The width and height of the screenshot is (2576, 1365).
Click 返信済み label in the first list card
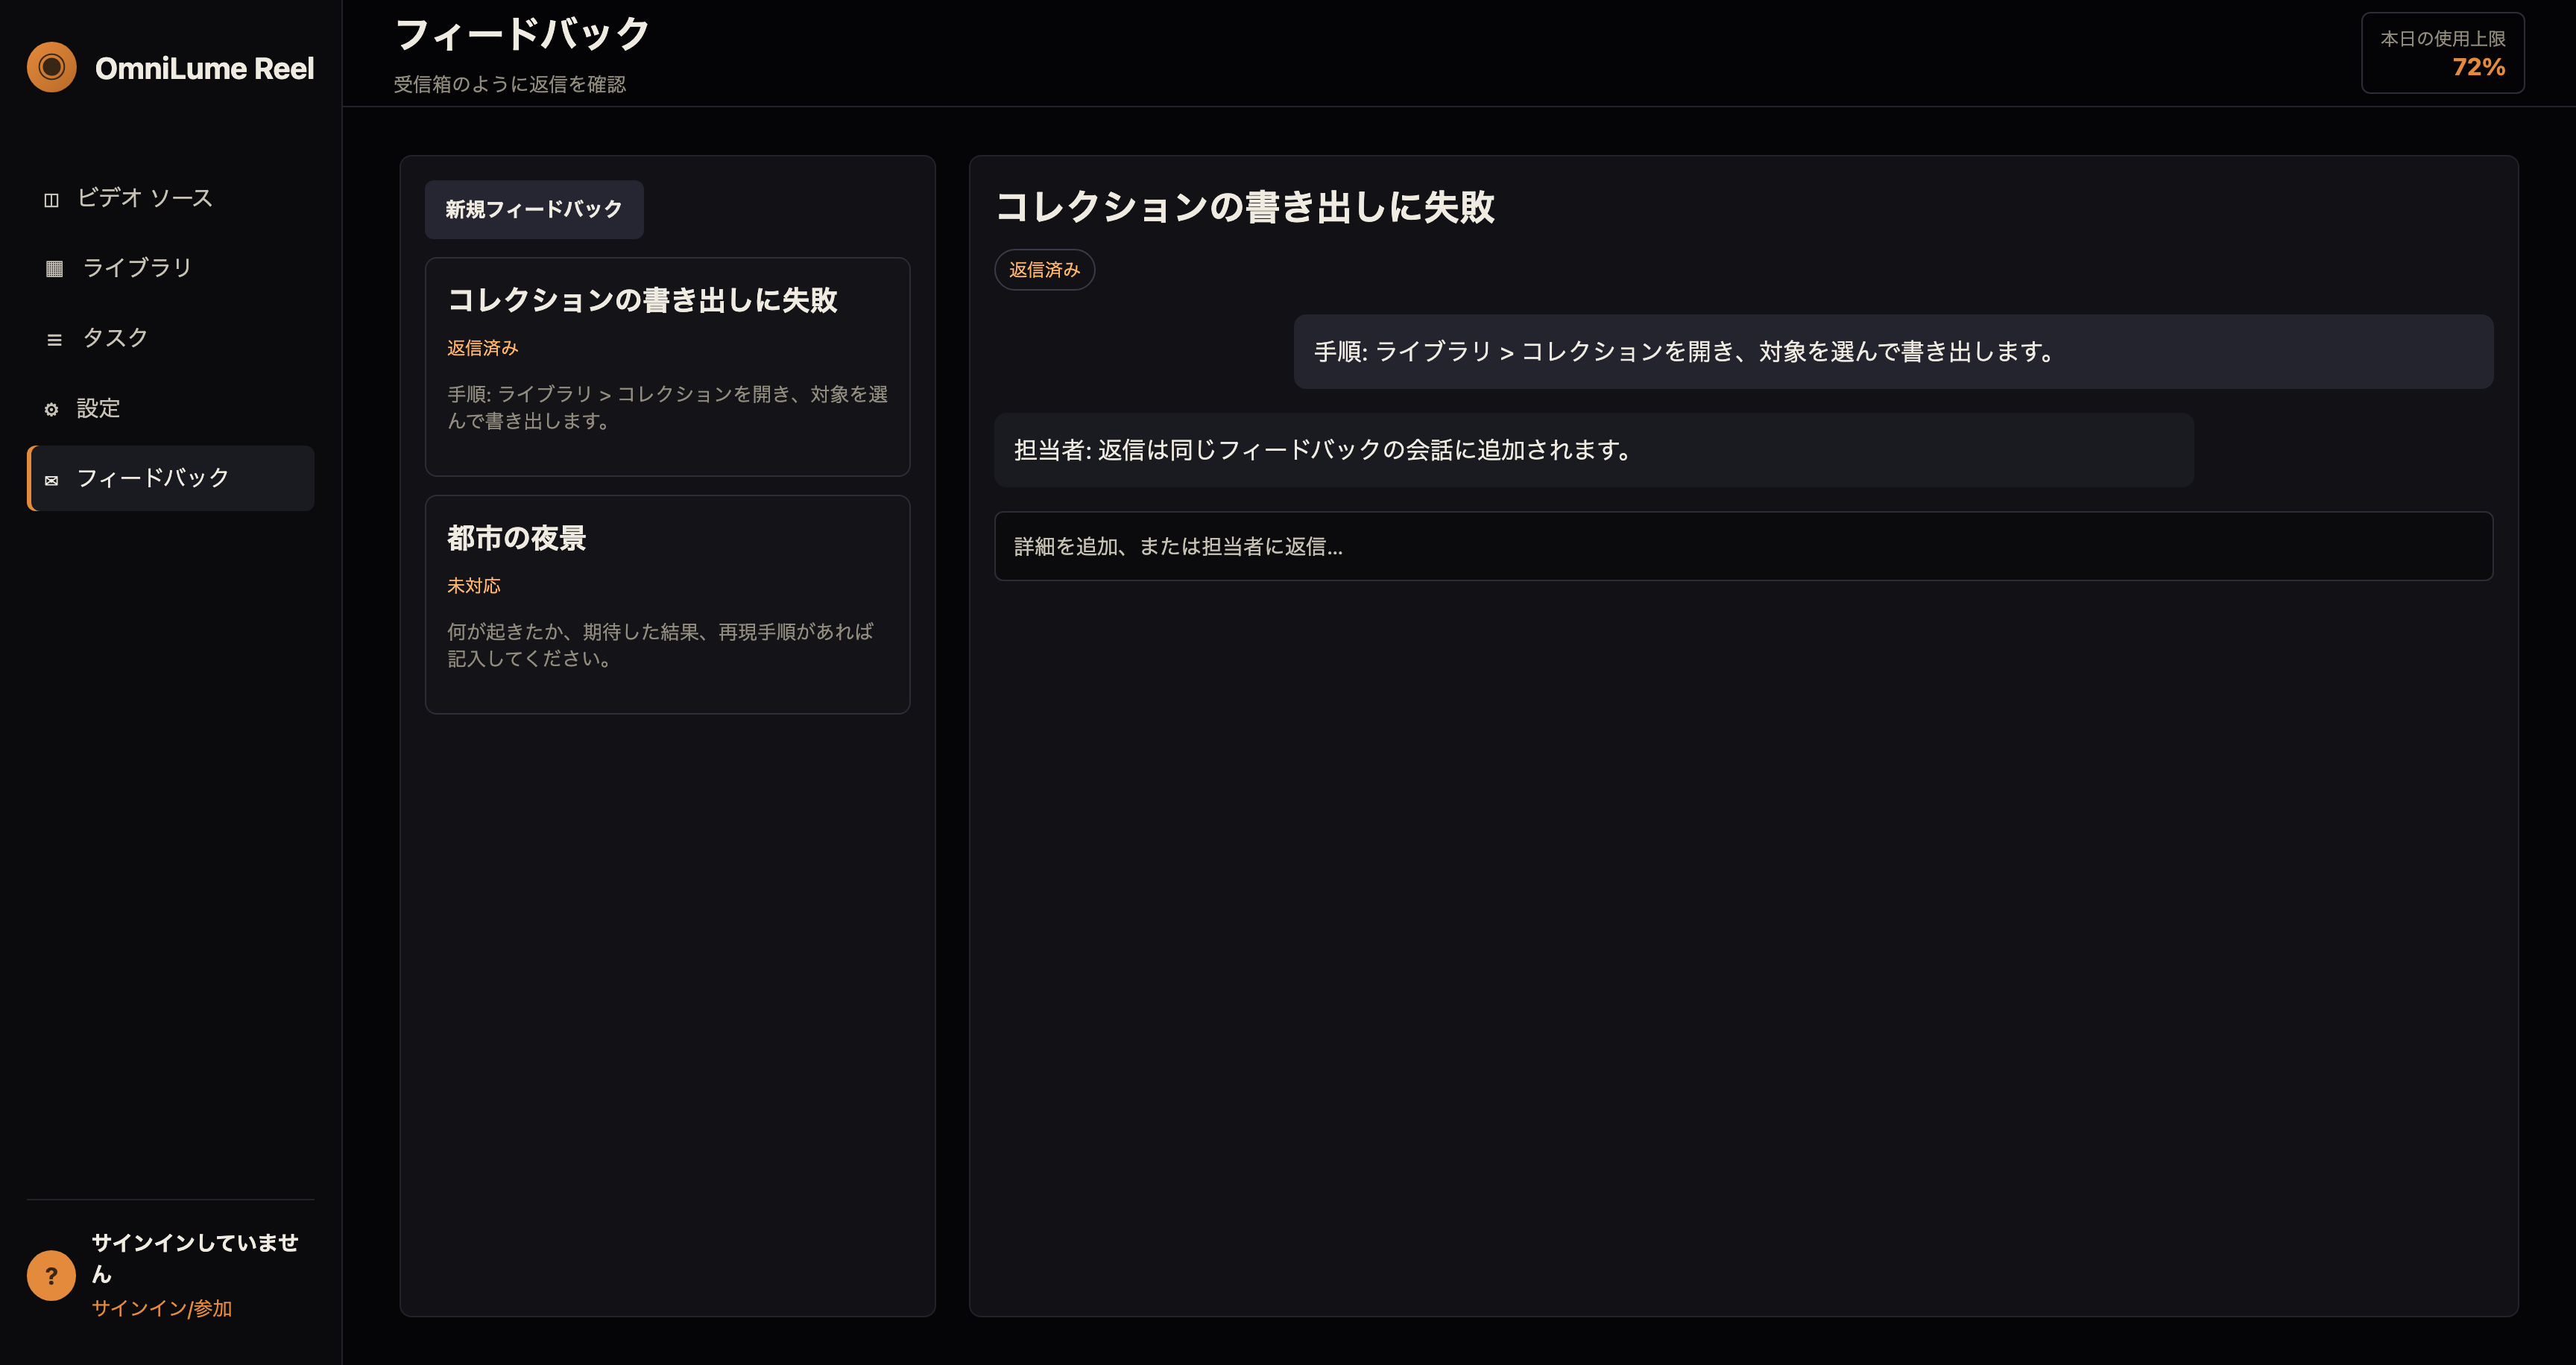483,348
